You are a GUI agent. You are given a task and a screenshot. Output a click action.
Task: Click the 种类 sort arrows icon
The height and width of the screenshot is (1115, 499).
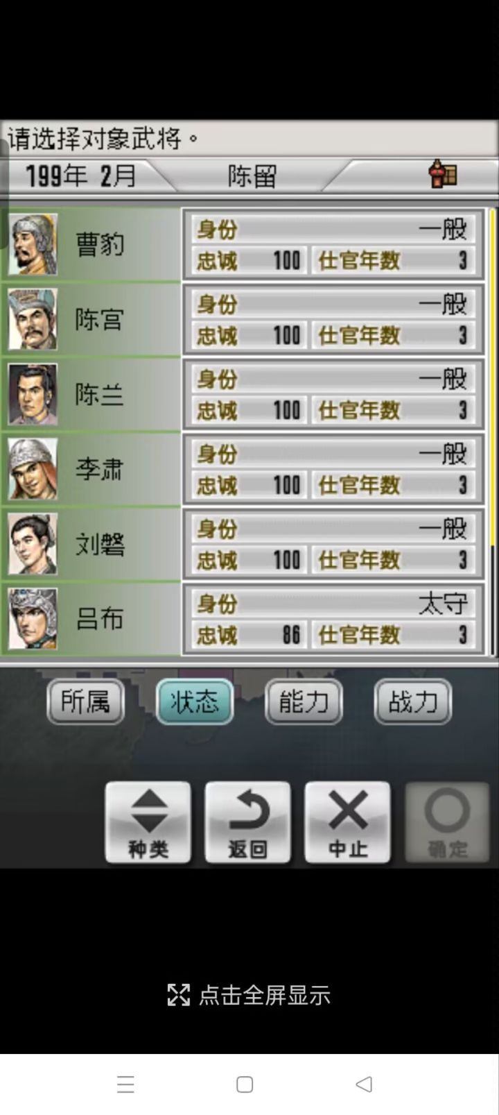149,810
